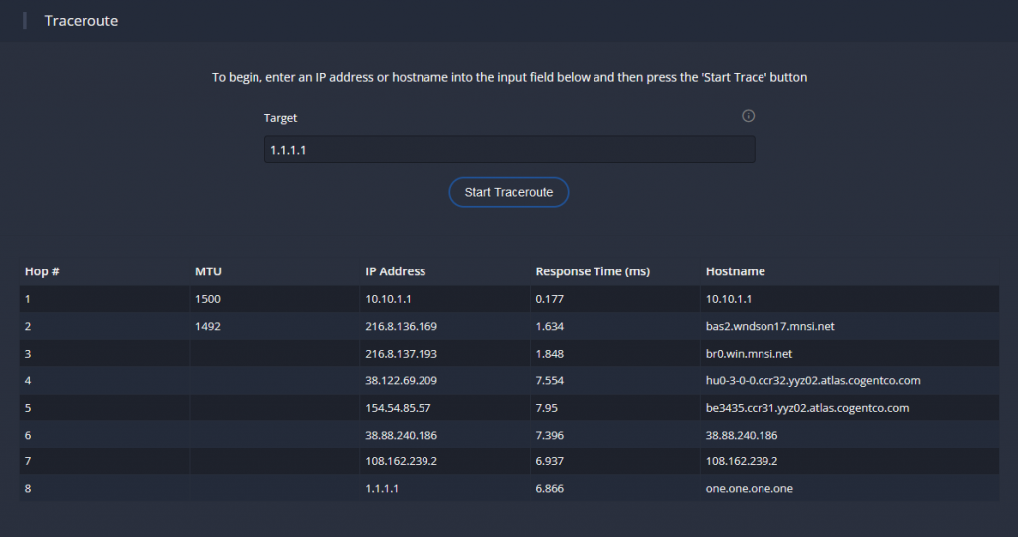Screen dimensions: 1018x537
Task: Select IP address 216.8.136.169 in hop 2
Action: [401, 326]
